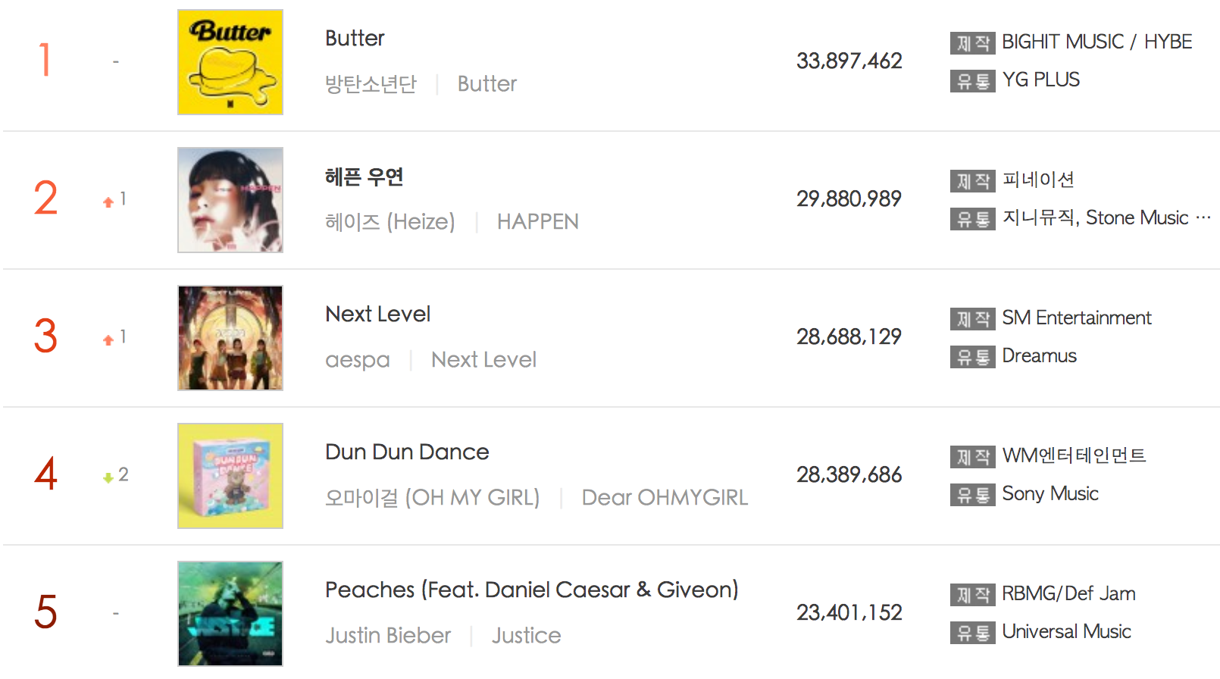Click the Butter album cover thumbnail
Screen dimensions: 1220x679
click(230, 62)
